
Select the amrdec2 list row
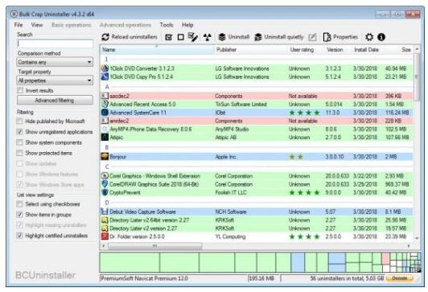(257, 121)
